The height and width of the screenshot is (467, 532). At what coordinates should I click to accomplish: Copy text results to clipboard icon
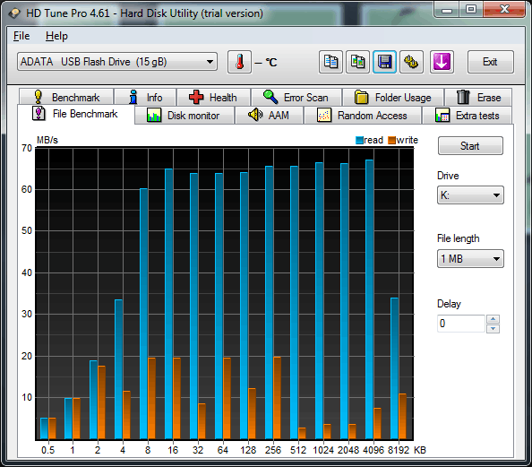[x=330, y=62]
